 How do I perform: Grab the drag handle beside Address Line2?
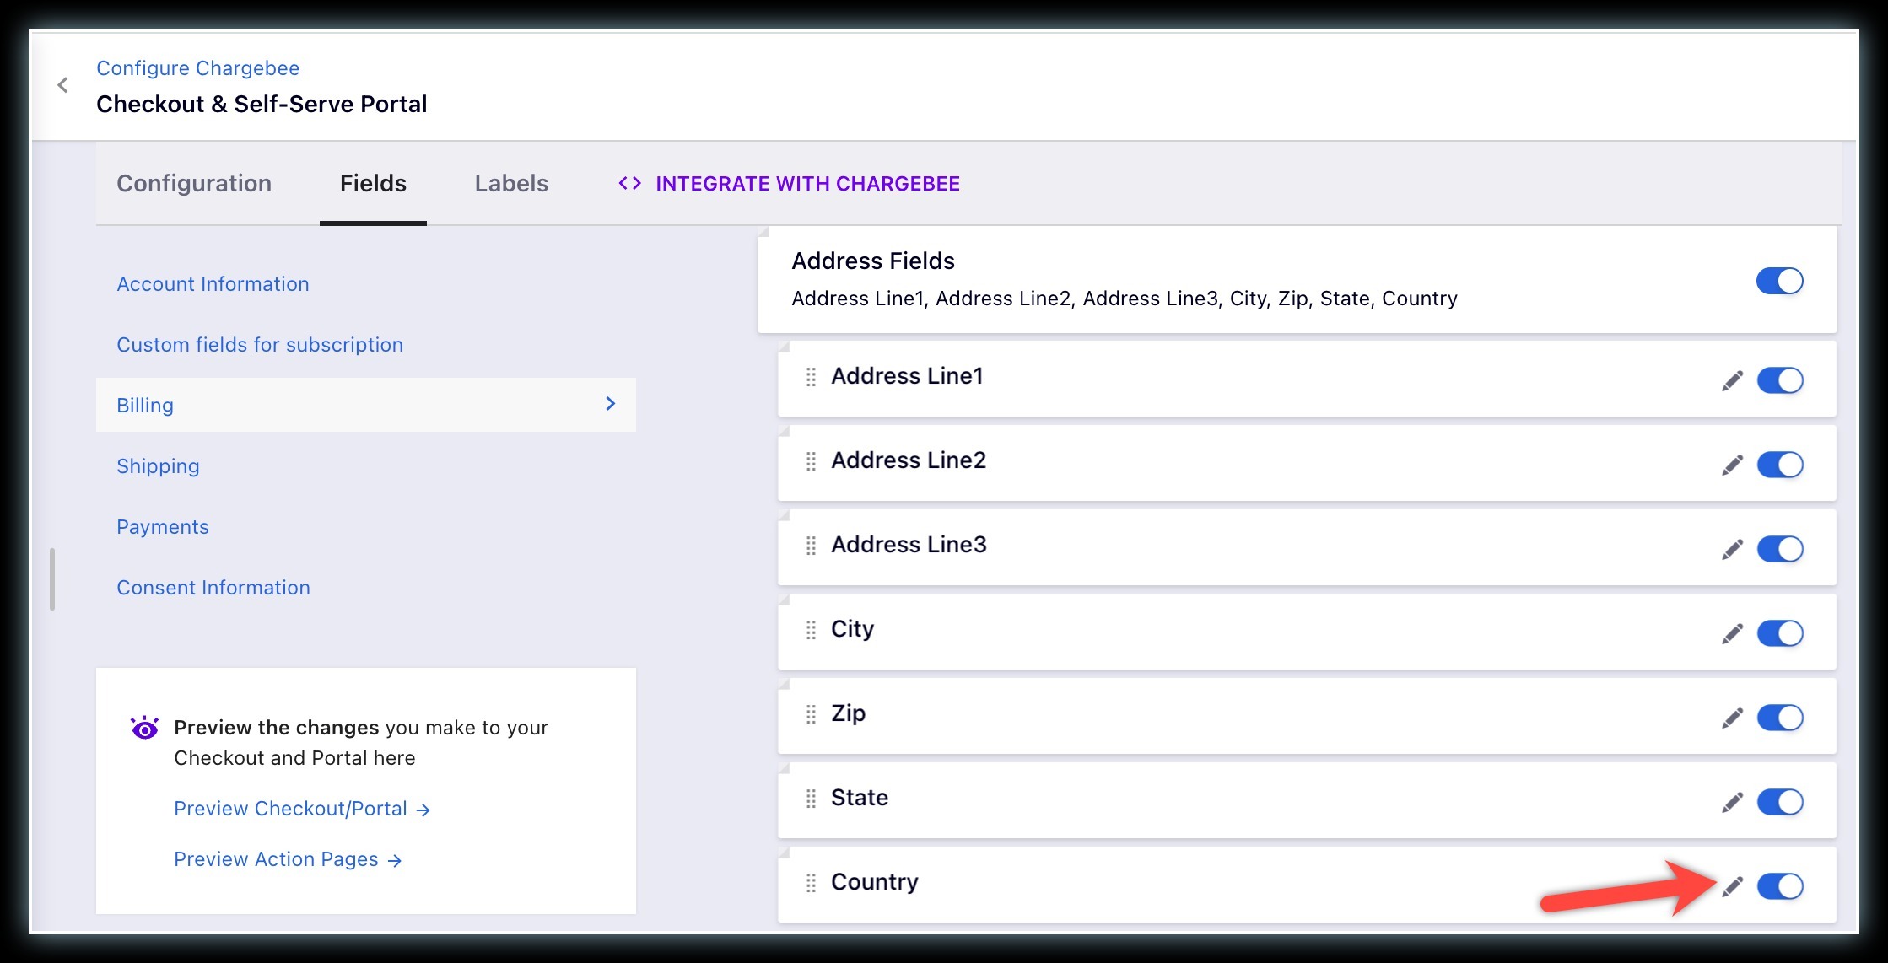tap(811, 461)
